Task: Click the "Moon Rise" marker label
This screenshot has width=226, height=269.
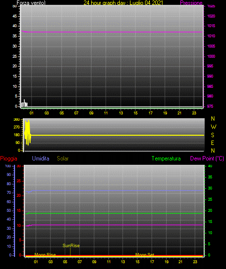Action: pyautogui.click(x=45, y=255)
